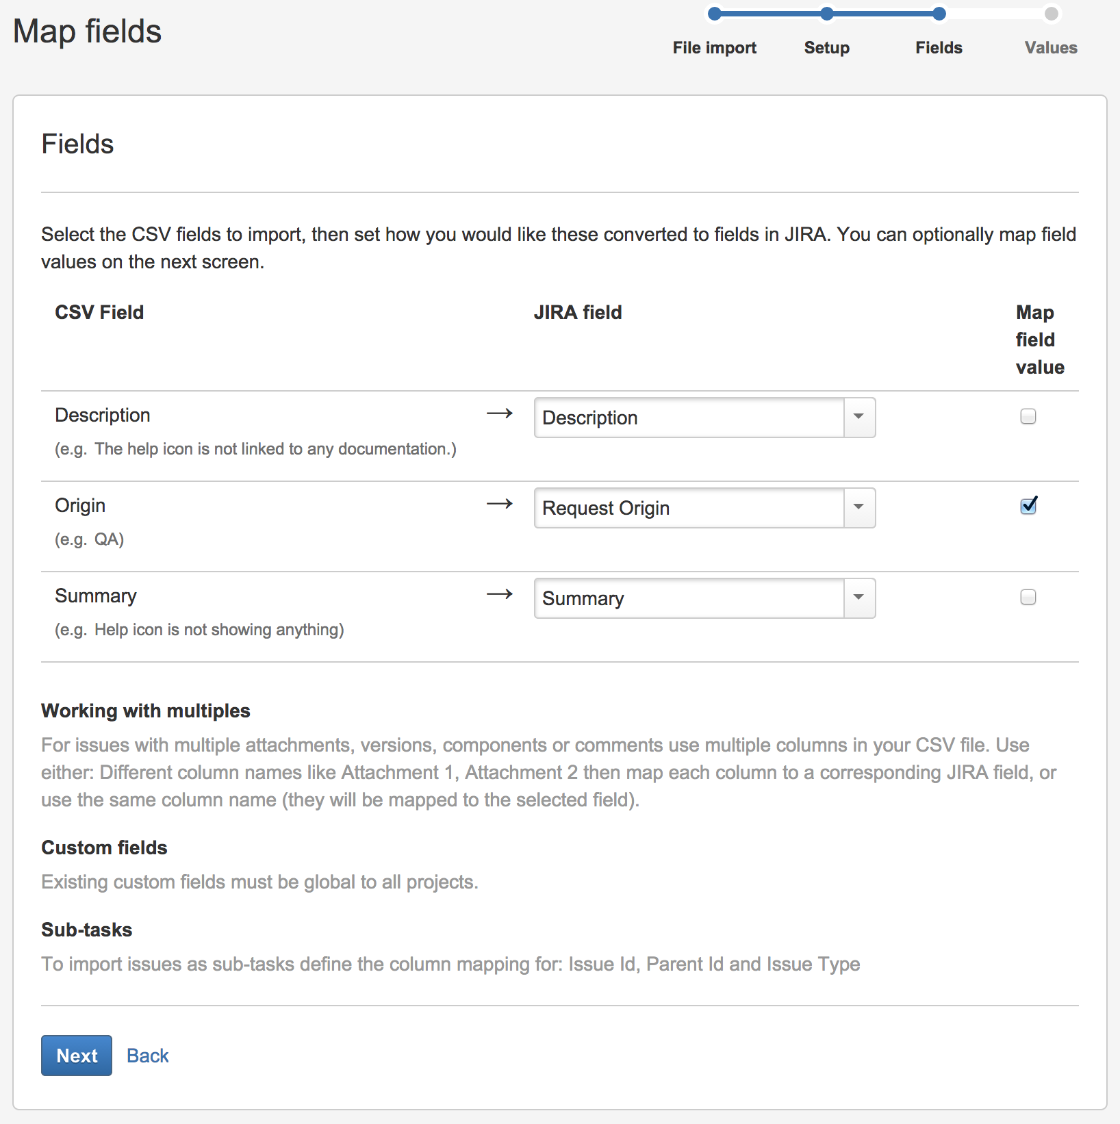Click the Fields progress step dot
The height and width of the screenshot is (1124, 1120).
click(x=939, y=14)
